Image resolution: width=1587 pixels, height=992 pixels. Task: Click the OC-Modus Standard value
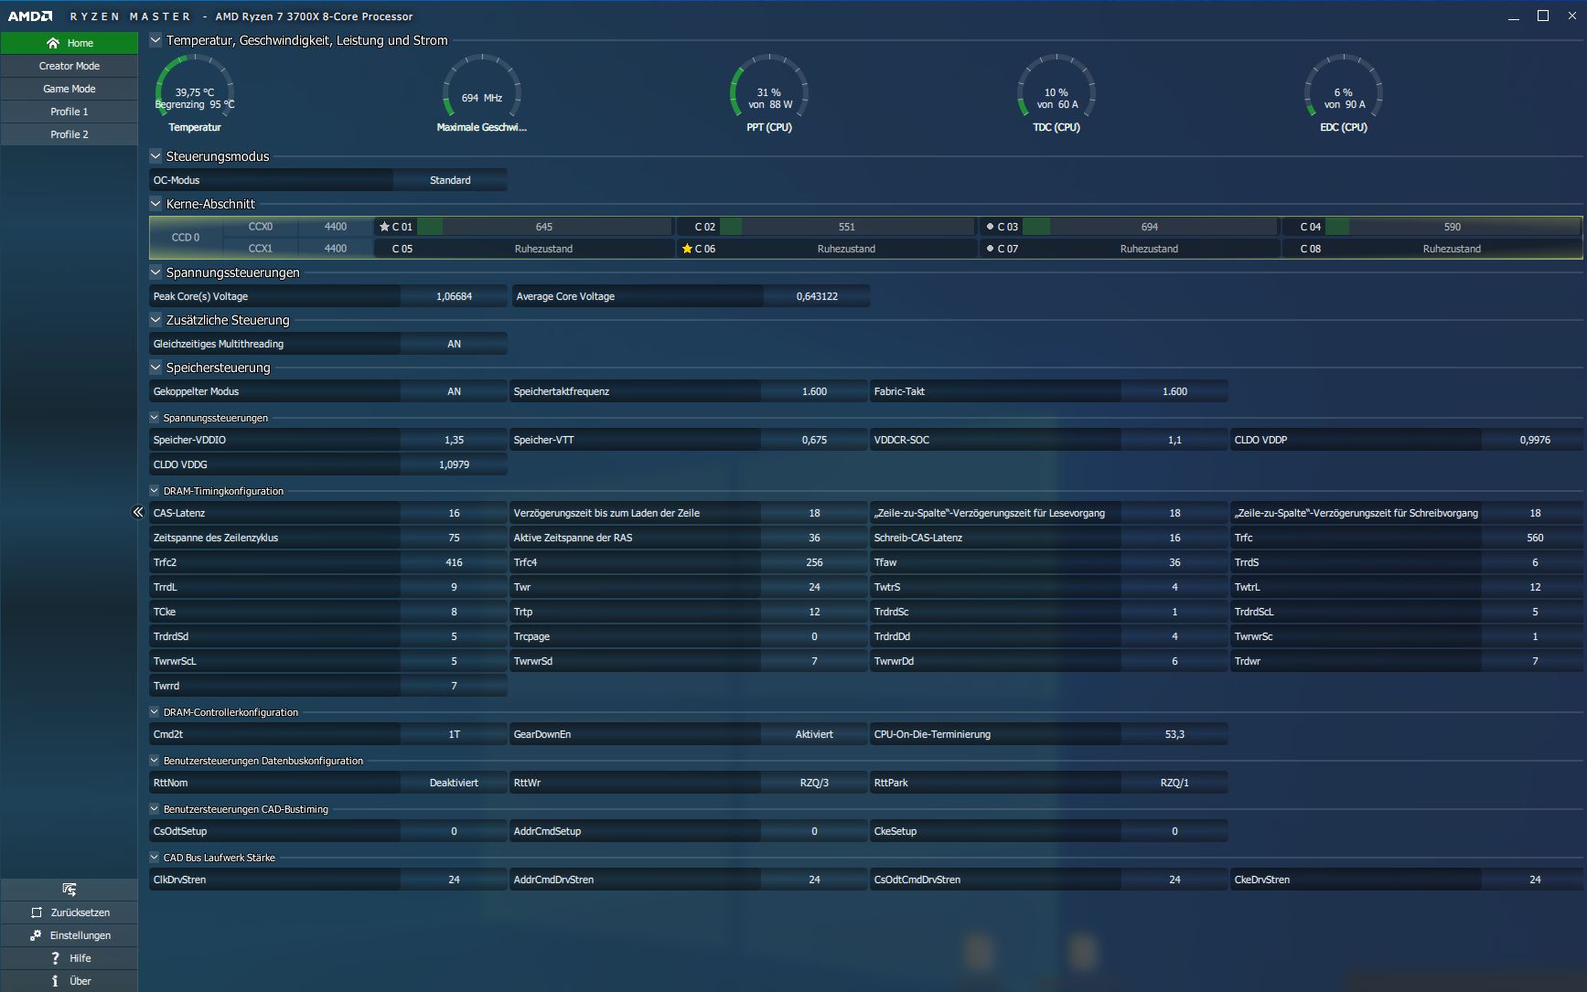450,180
